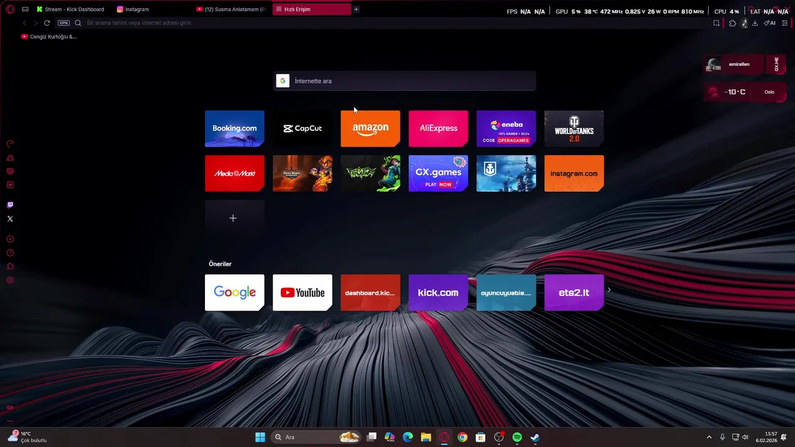This screenshot has height=447, width=795.
Task: Select the Hızlı Erişim tab
Action: [x=311, y=9]
